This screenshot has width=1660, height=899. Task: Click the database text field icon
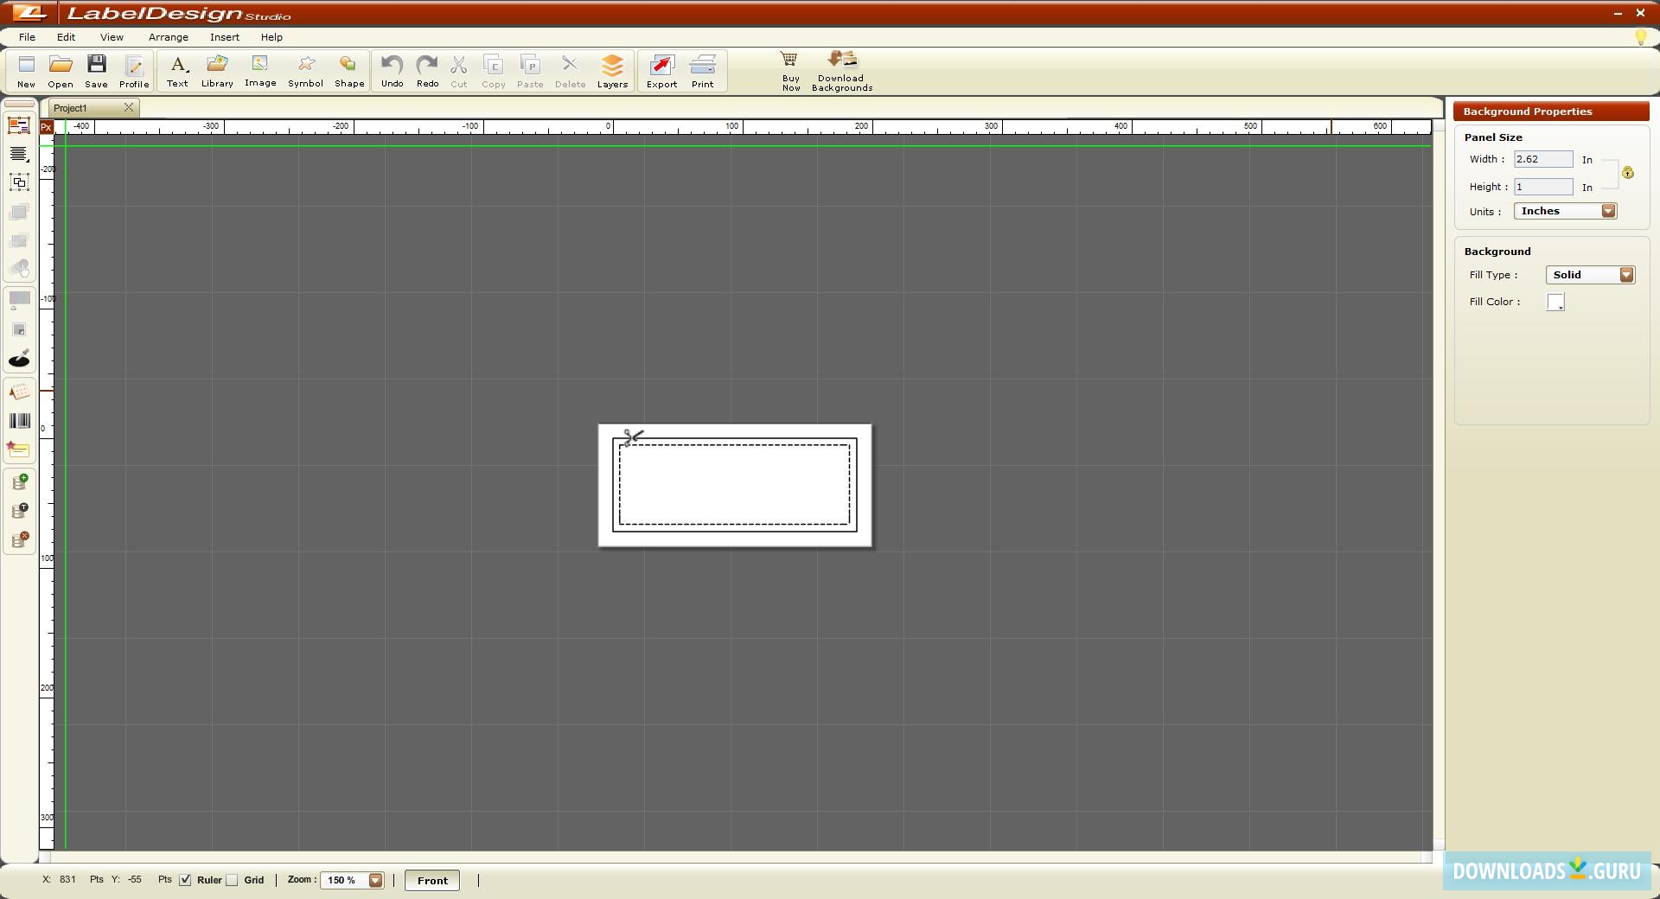click(x=19, y=512)
